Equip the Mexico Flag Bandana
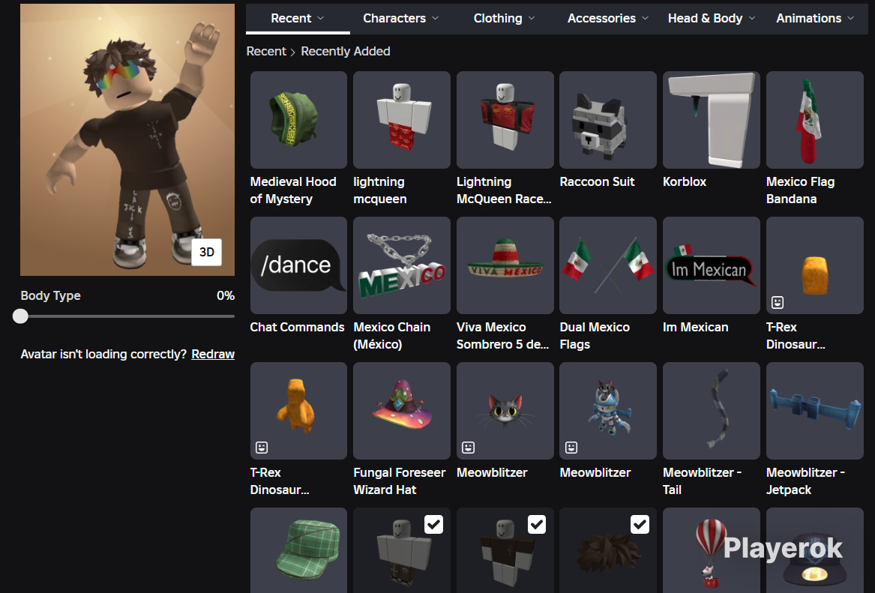 815,120
